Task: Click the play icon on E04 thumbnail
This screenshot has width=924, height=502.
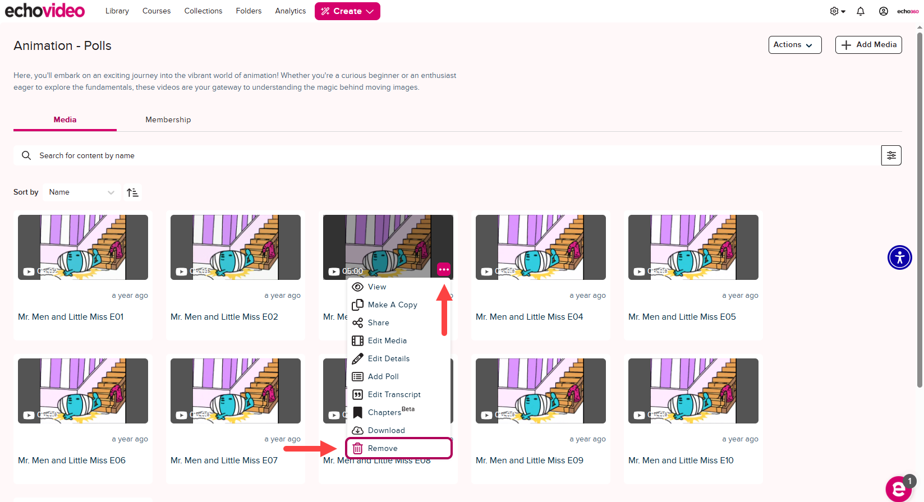Action: click(486, 271)
